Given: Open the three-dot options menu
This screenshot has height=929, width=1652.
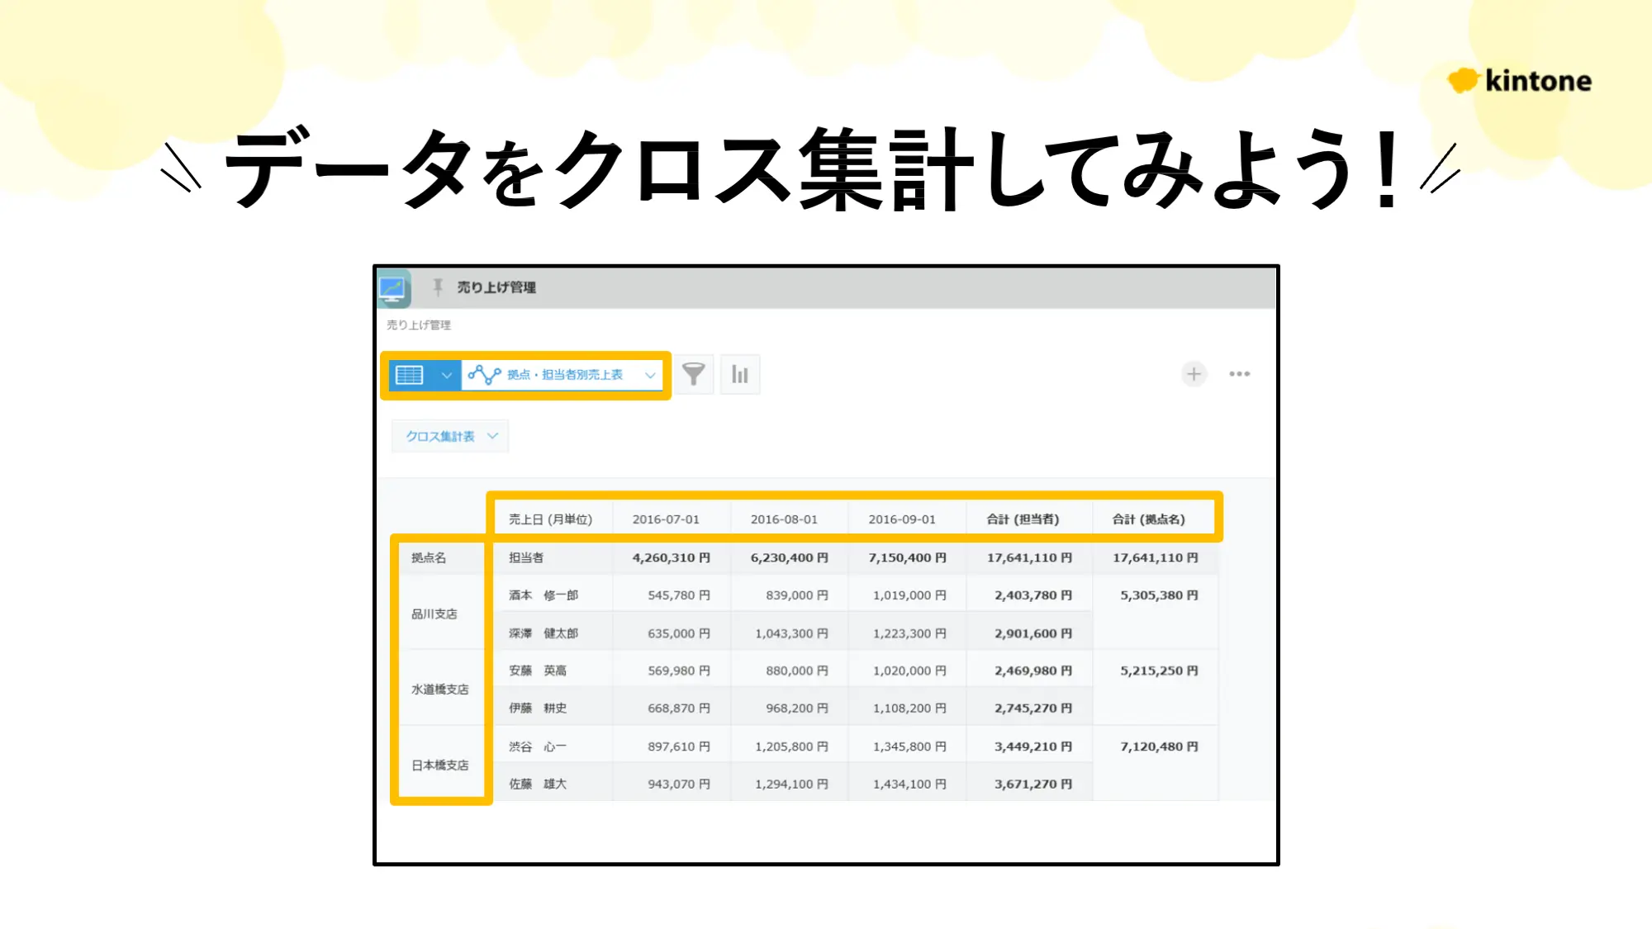Looking at the screenshot, I should click(1239, 374).
